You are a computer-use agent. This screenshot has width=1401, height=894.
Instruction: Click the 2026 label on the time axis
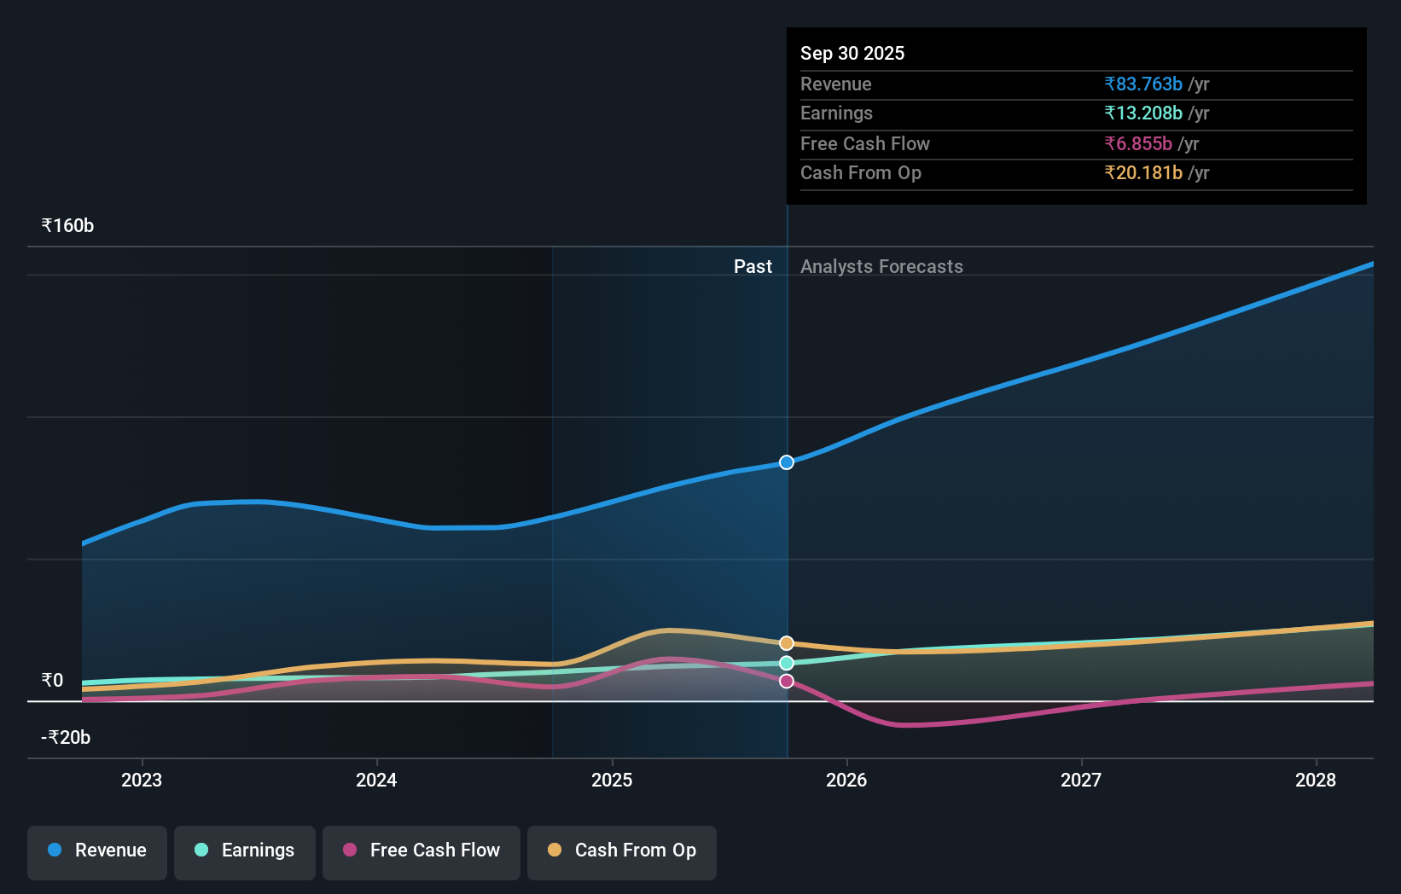846,779
